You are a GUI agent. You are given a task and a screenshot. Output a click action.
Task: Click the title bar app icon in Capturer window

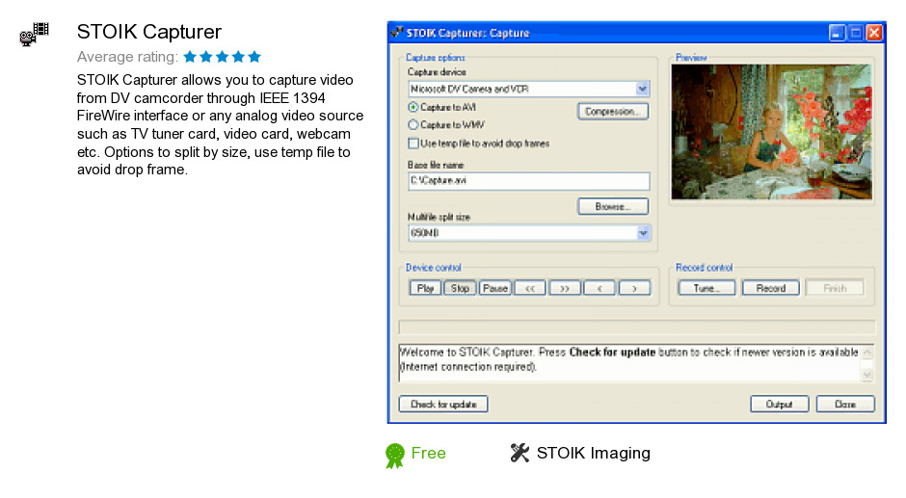(396, 33)
